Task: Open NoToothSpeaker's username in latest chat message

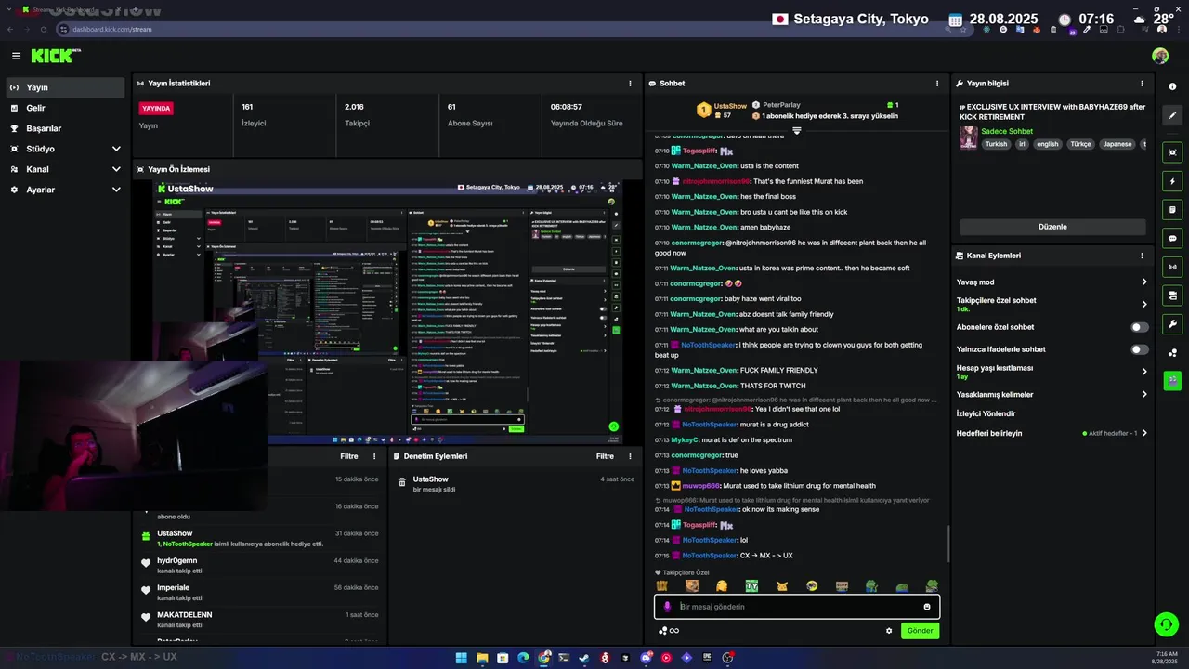Action: 710,556
